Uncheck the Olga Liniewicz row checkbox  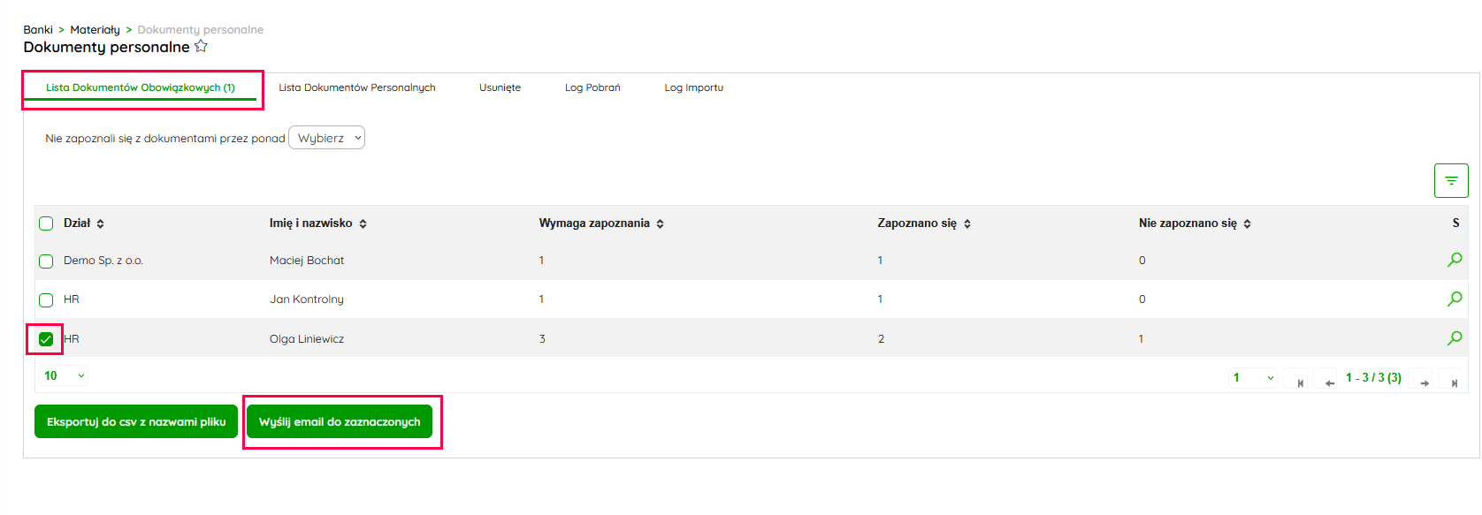coord(46,339)
